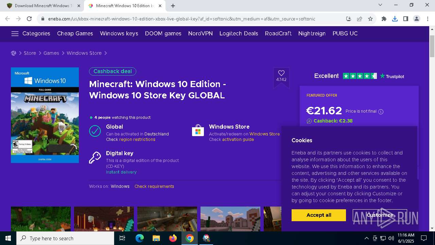Launch Microsoft Edge from taskbar

[x=139, y=238]
